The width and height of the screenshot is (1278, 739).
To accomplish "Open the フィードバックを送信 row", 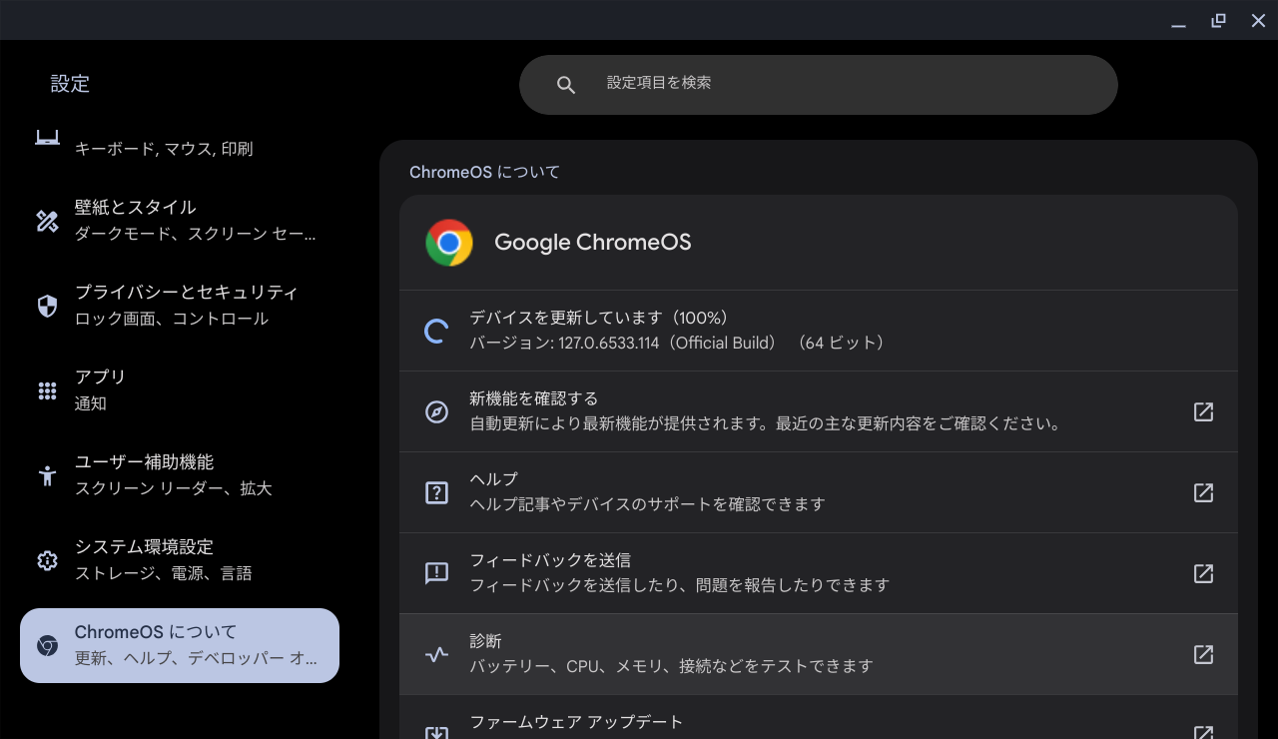I will 819,573.
